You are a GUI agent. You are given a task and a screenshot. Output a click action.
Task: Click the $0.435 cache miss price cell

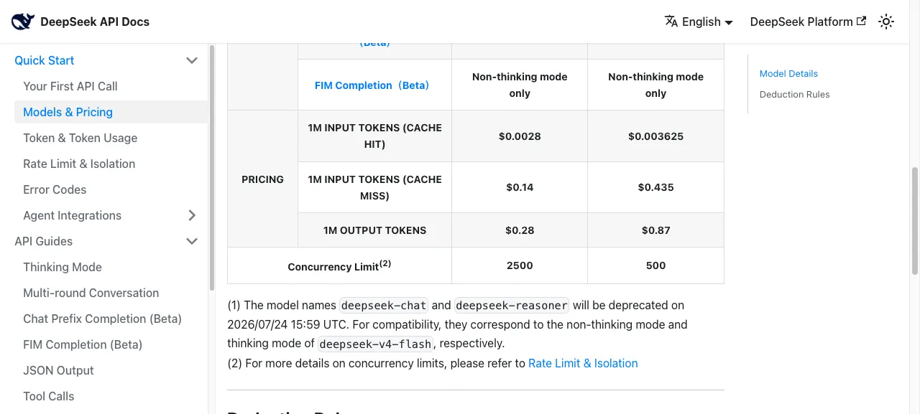[x=655, y=187]
